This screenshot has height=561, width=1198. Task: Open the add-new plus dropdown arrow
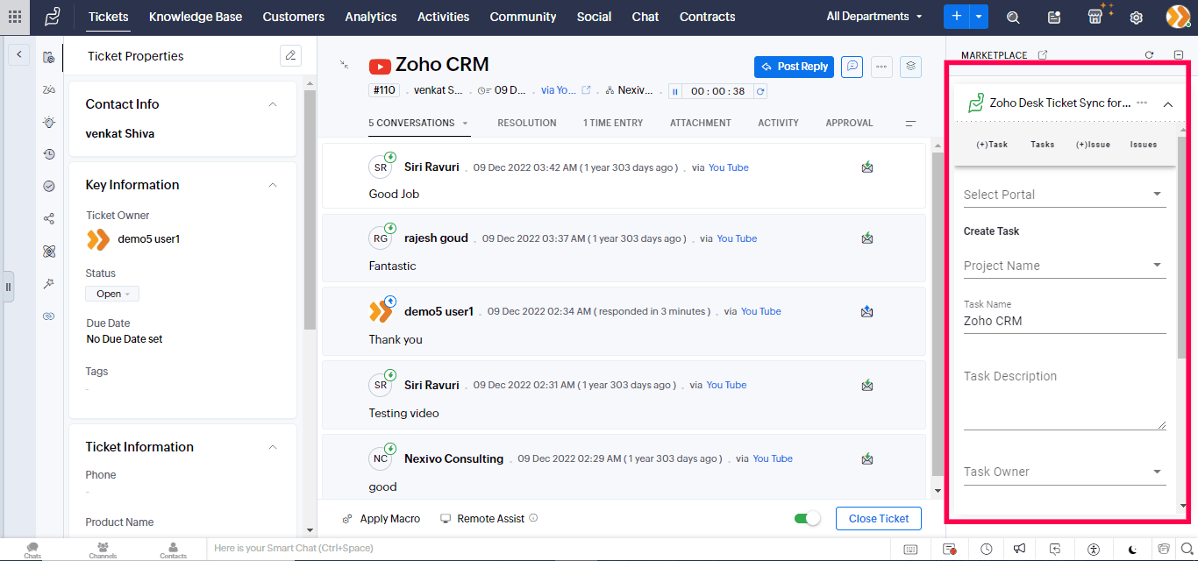[979, 17]
